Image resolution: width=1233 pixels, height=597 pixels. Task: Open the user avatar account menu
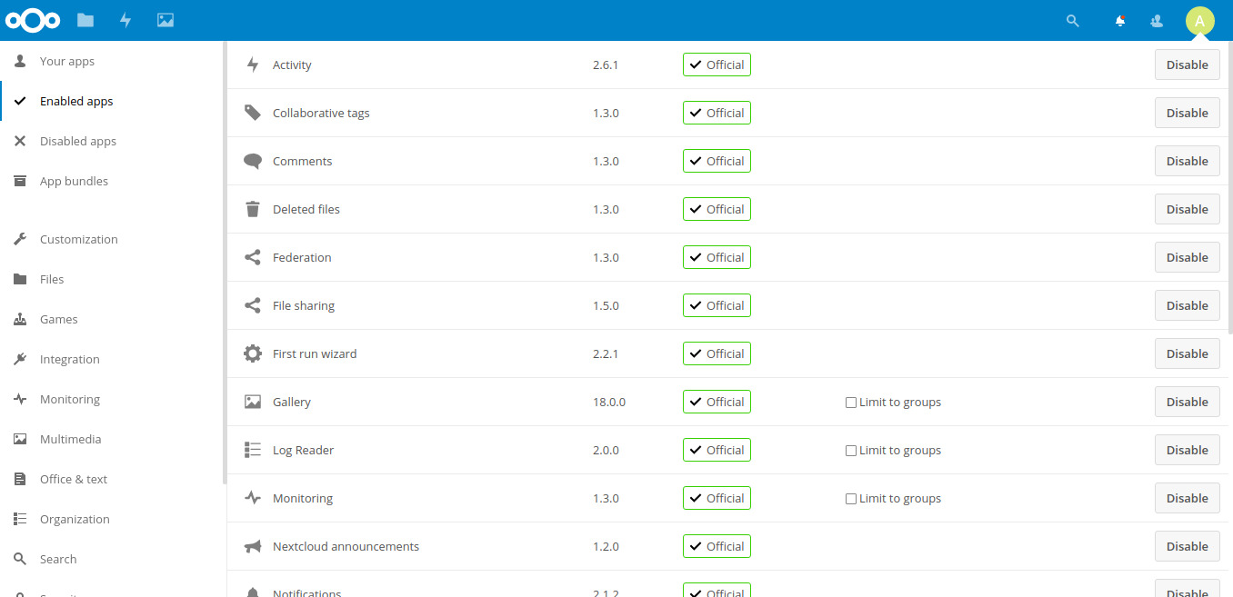1199,21
